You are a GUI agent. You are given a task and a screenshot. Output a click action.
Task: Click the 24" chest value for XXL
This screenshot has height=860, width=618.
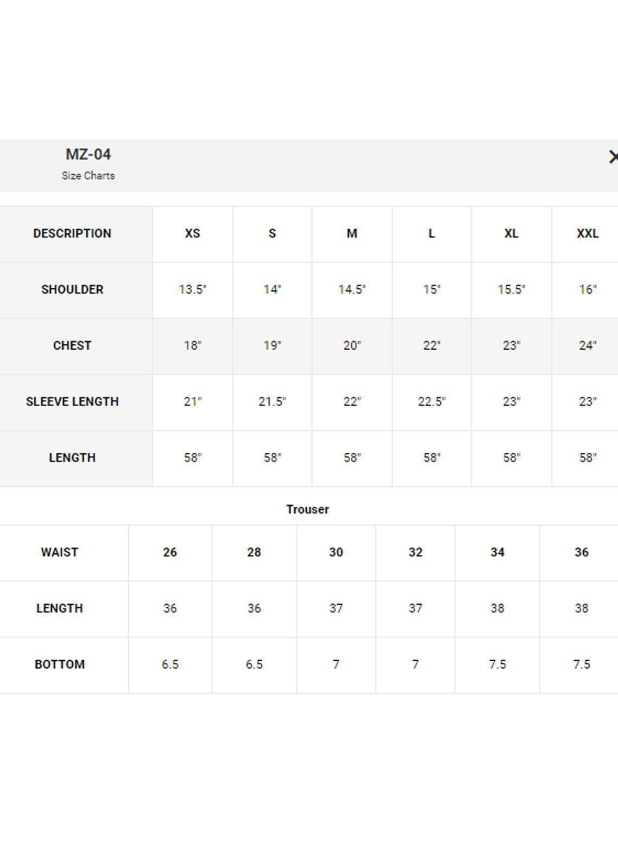[587, 346]
